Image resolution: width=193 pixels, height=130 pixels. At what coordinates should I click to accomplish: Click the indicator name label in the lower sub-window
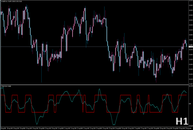click(x=6, y=86)
